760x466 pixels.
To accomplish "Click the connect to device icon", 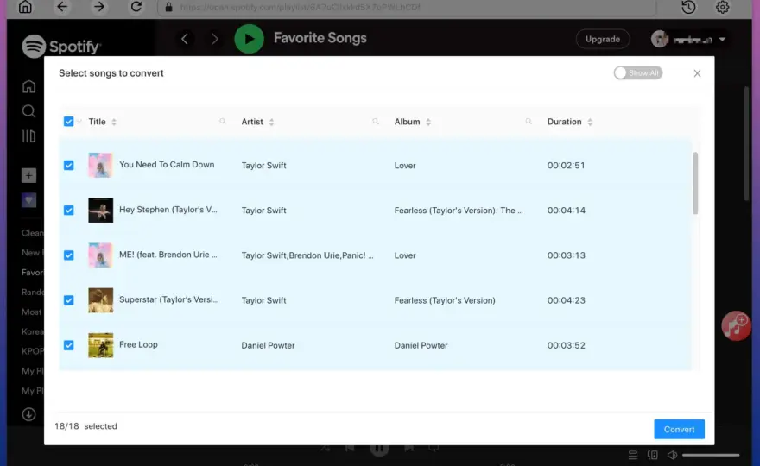I will coord(652,455).
